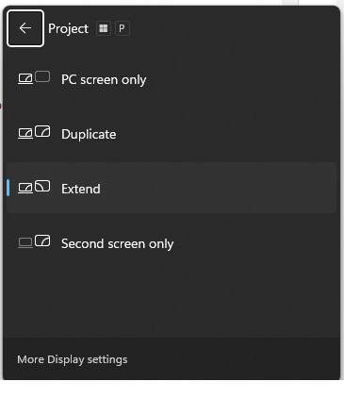Image resolution: width=344 pixels, height=398 pixels.
Task: Click the Project panel title
Action: click(68, 29)
